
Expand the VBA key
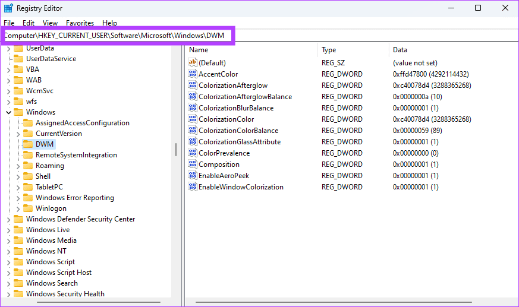8,69
